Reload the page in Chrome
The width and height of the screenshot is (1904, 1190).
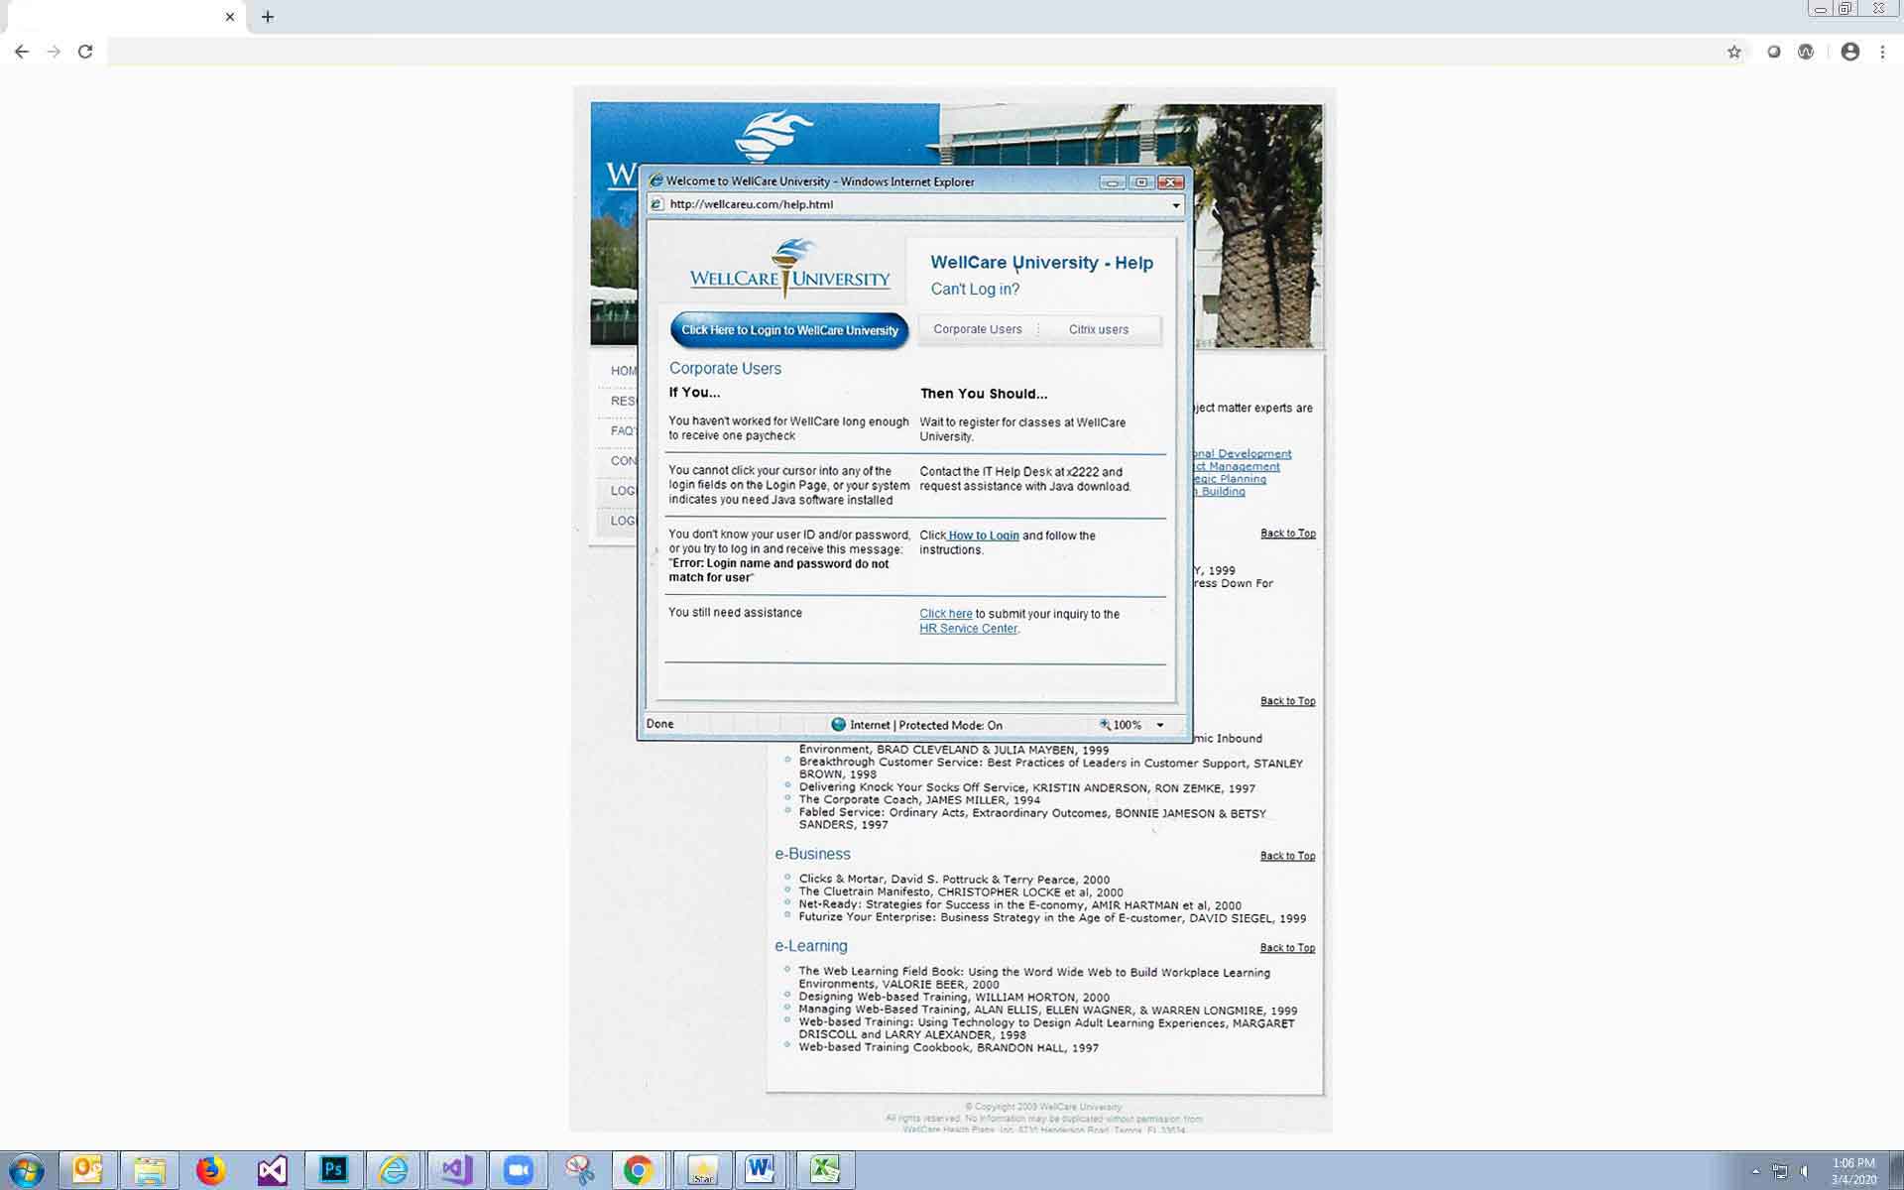click(85, 52)
